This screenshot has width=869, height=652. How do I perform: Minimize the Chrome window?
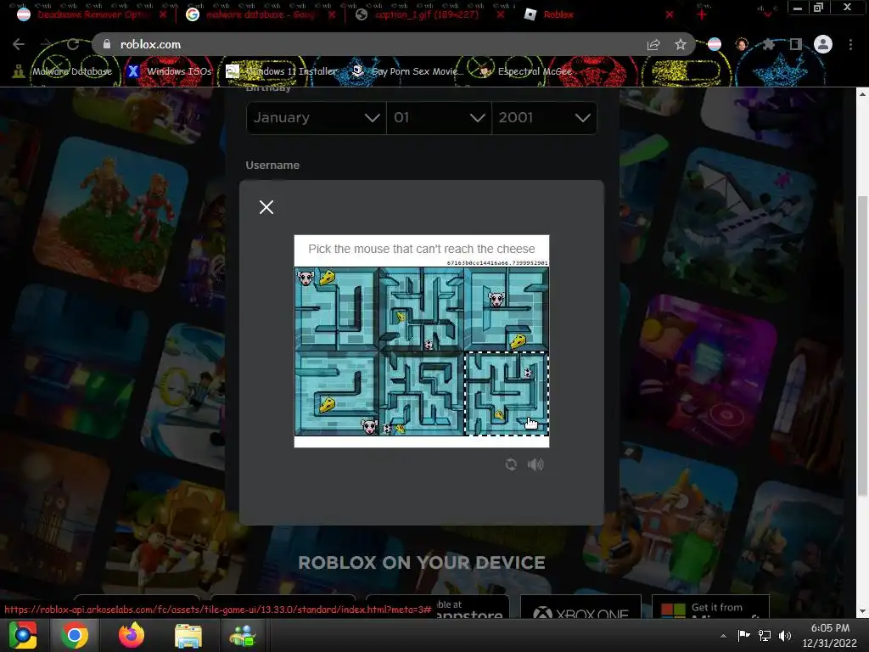point(798,8)
